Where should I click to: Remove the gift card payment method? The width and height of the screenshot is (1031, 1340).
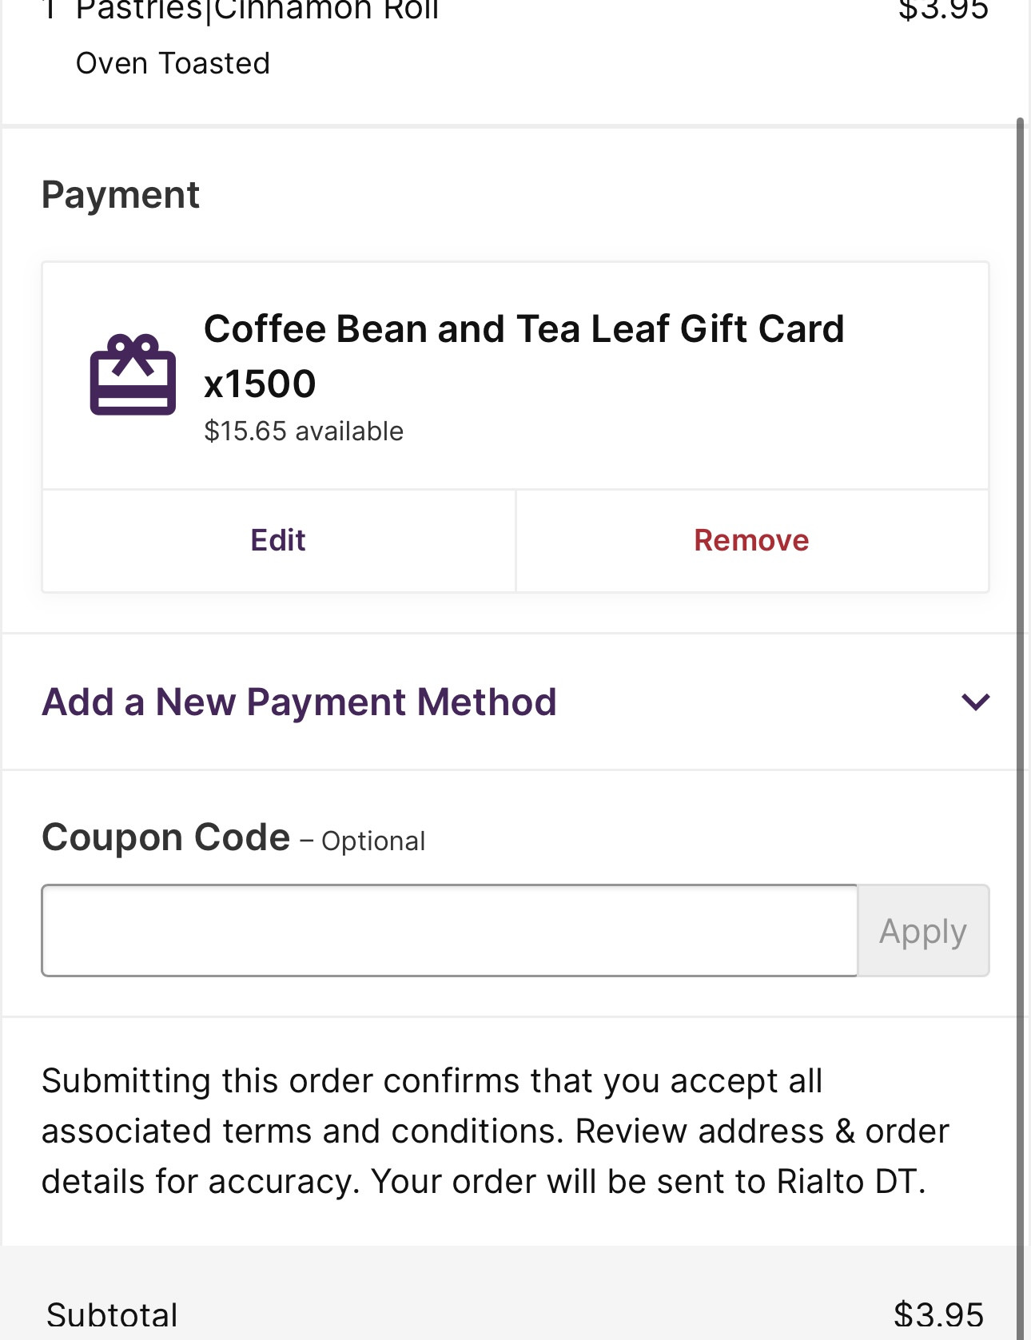click(751, 541)
